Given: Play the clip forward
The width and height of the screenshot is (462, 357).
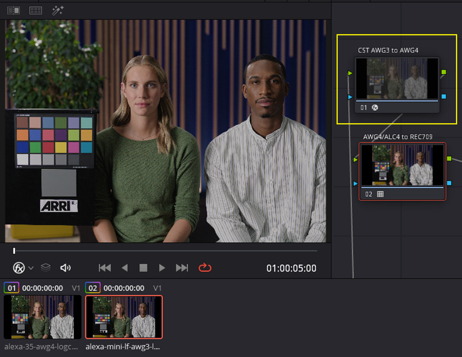Looking at the screenshot, I should [162, 268].
